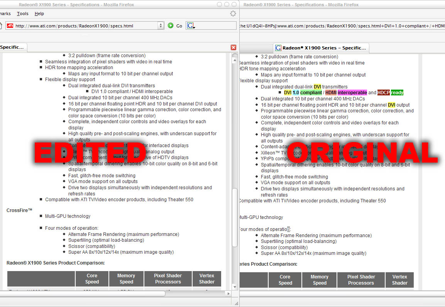The width and height of the screenshot is (445, 307).
Task: Click 'Dual integrated 10 bit per channel 400 MHz DACs' in right window
Action: [x=313, y=99]
